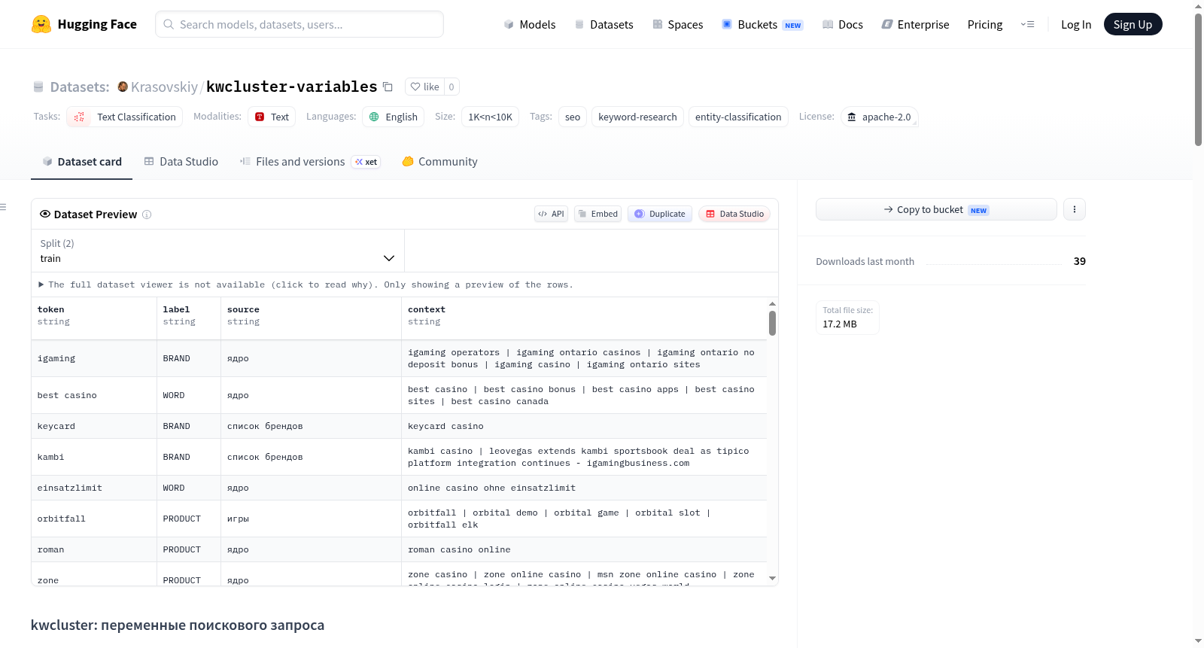This screenshot has width=1204, height=648.
Task: Click the table scroll down arrow
Action: [772, 579]
